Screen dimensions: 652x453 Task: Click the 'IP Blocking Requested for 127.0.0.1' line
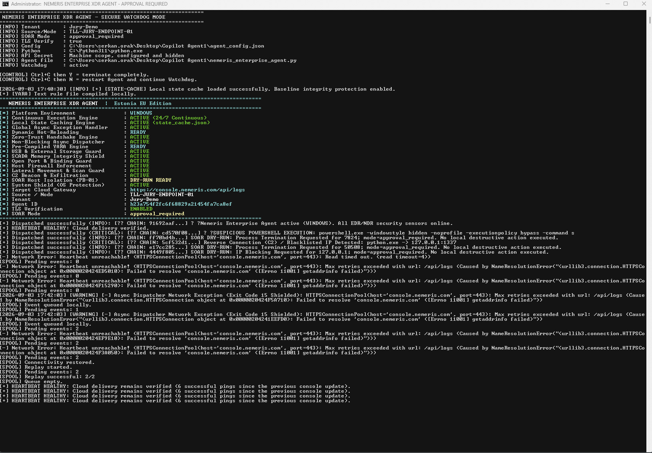click(x=274, y=252)
